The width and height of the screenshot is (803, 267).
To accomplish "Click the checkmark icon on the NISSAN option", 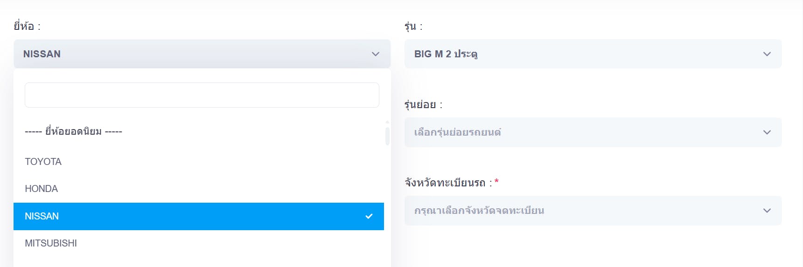I will (369, 216).
